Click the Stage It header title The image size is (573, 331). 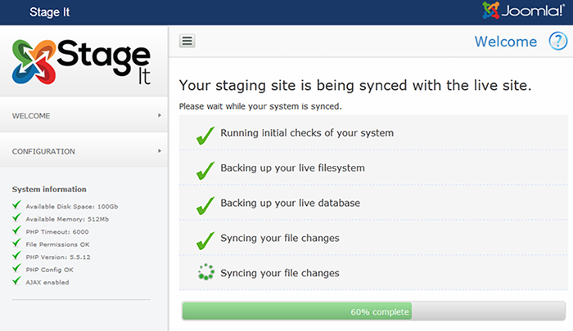49,12
